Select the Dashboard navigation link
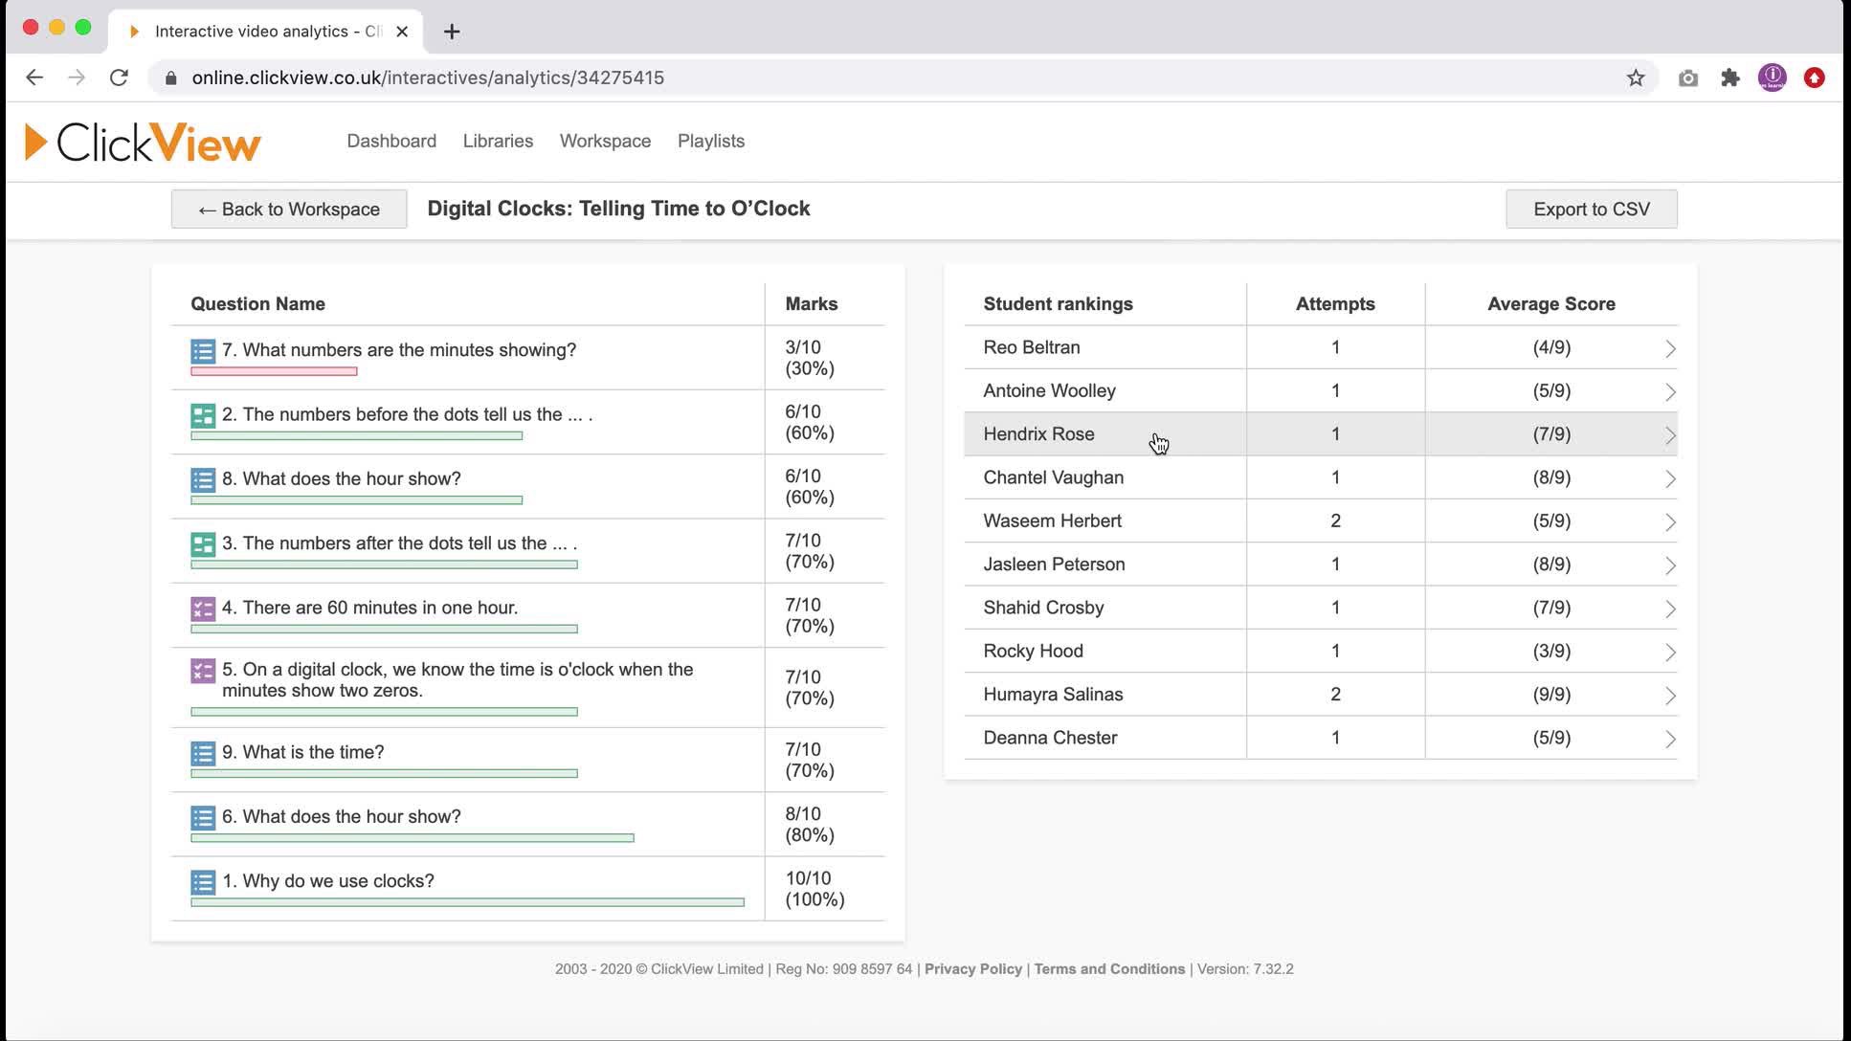 391,141
